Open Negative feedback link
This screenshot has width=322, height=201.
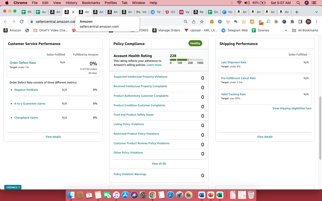(26, 90)
